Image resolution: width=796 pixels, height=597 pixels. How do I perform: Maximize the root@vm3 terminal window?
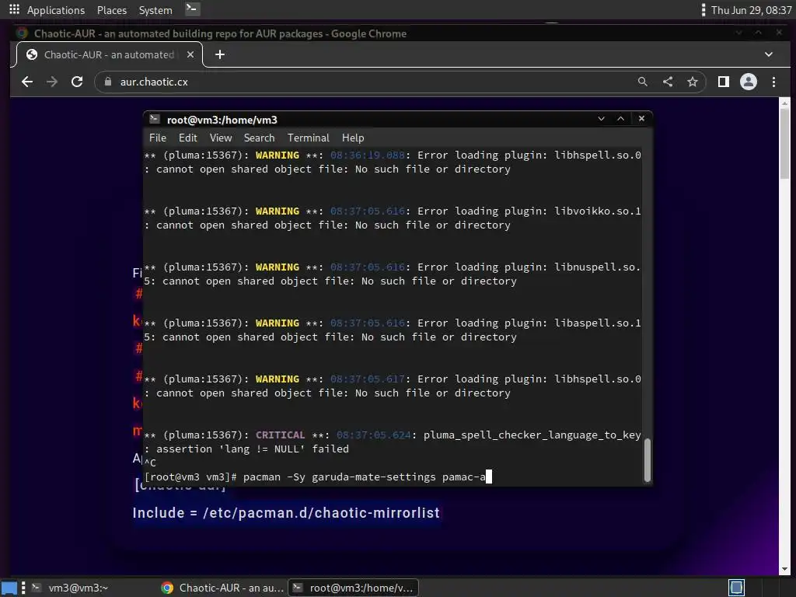point(620,119)
